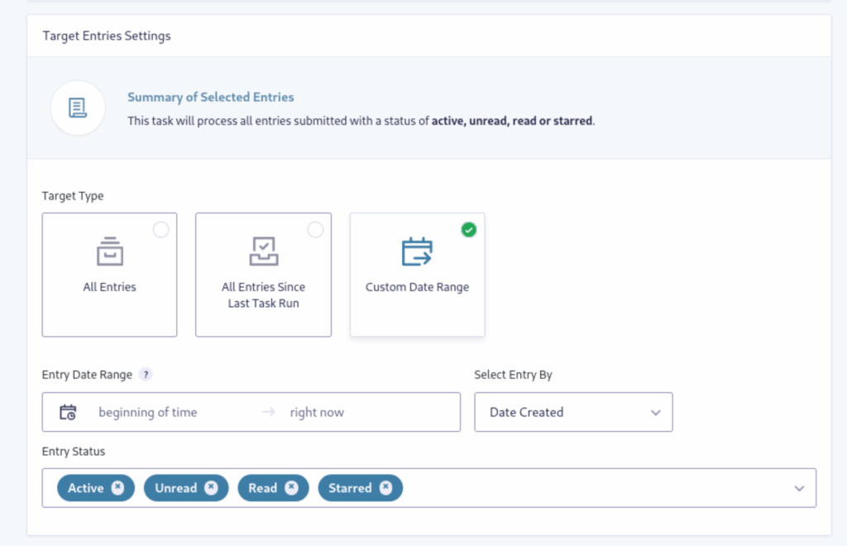Remove the Read status tag
This screenshot has height=546, width=847.
click(x=291, y=488)
